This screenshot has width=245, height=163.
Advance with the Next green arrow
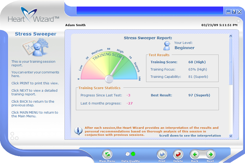point(211,155)
